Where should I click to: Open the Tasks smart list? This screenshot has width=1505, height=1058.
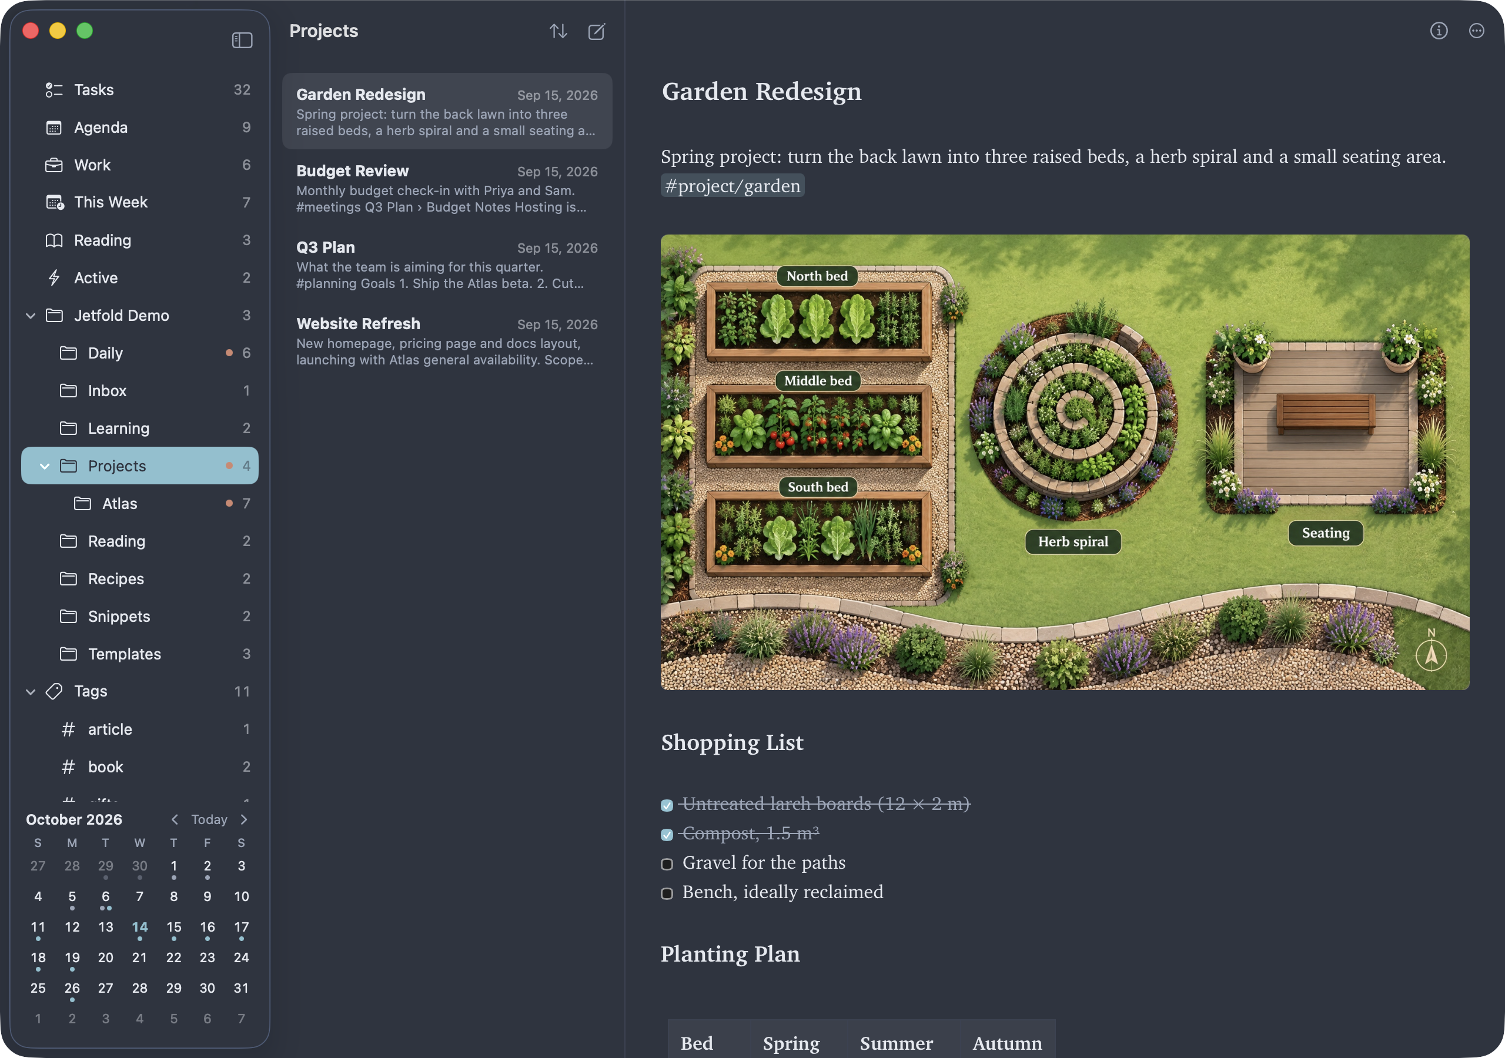click(139, 90)
